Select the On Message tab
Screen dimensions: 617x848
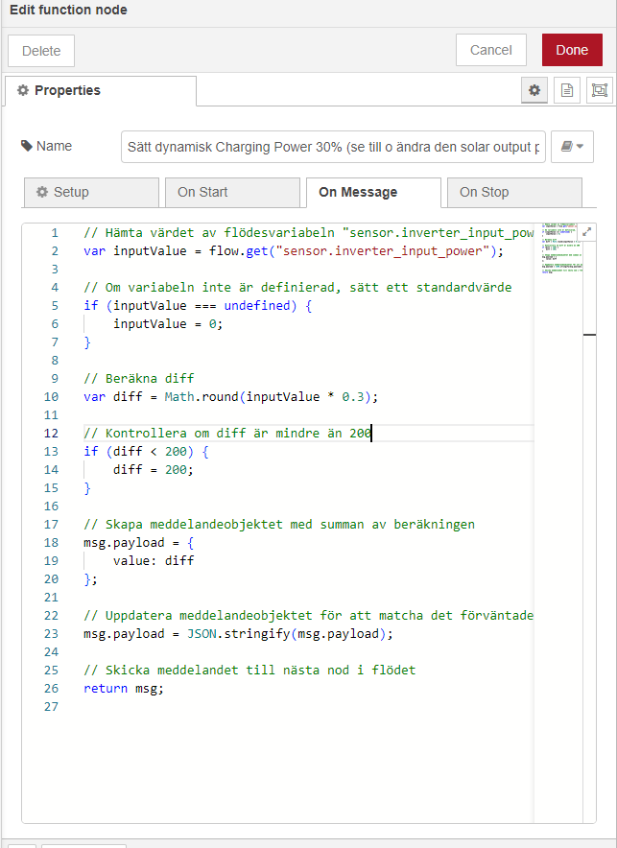(373, 193)
